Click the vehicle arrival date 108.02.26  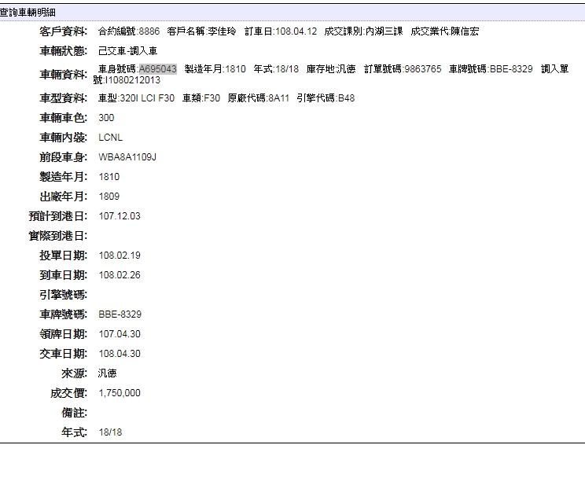120,275
